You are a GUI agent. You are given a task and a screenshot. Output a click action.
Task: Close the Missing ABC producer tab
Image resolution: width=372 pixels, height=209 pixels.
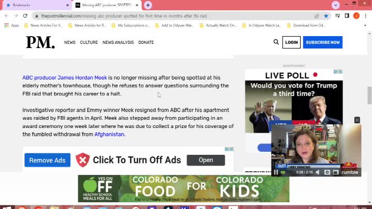click(x=137, y=5)
